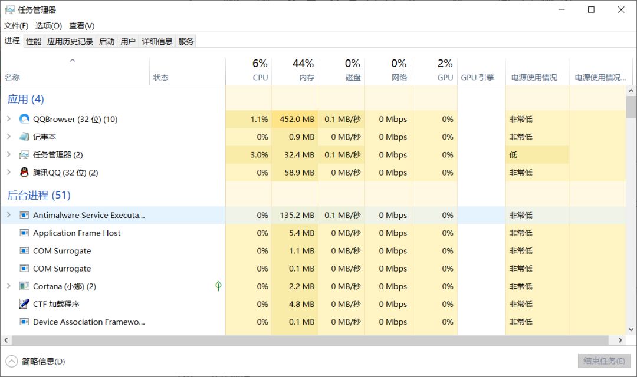Screen dimensions: 637x377
Task: Click the Application Frame Host icon
Action: tap(24, 233)
